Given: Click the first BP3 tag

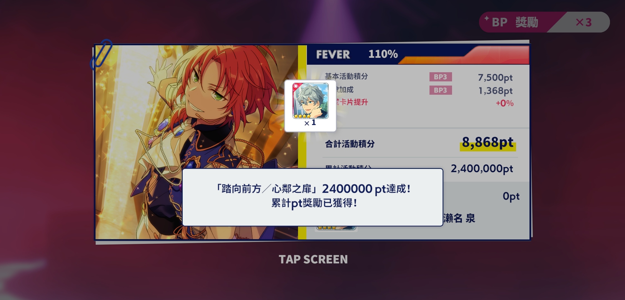Looking at the screenshot, I should click(x=440, y=77).
